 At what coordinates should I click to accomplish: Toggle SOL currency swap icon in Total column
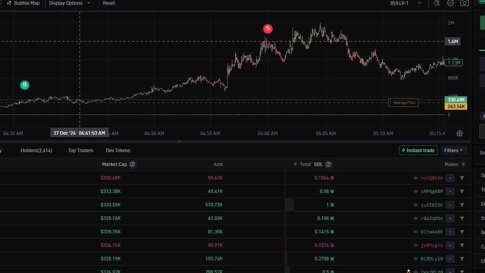(329, 164)
